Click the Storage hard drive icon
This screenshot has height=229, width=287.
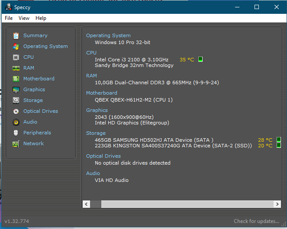[16, 100]
